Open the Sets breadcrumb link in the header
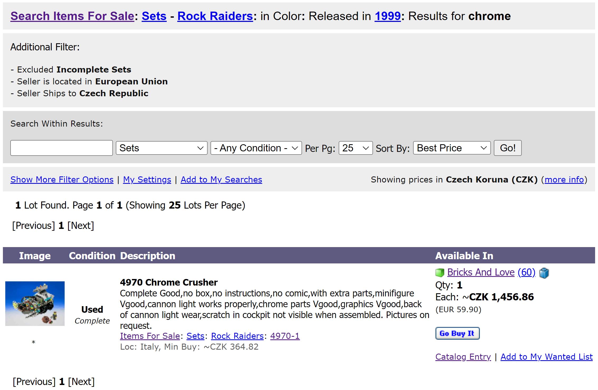Image resolution: width=598 pixels, height=390 pixels. coord(154,16)
